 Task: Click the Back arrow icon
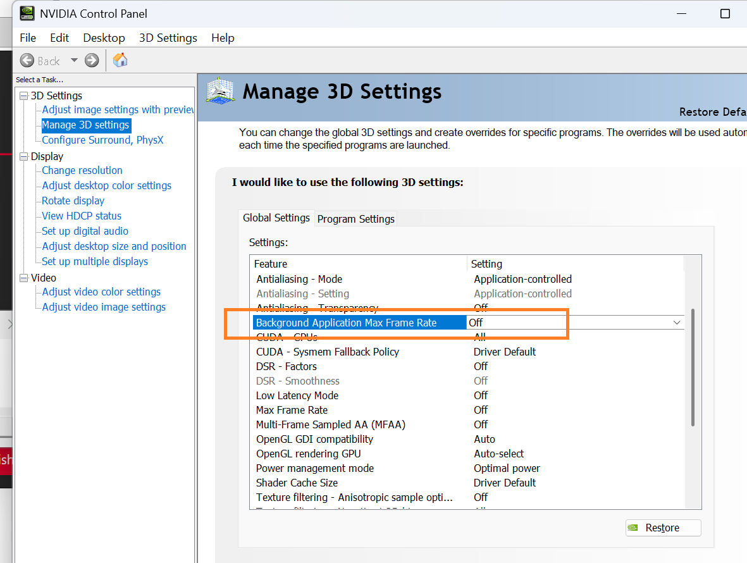(27, 60)
